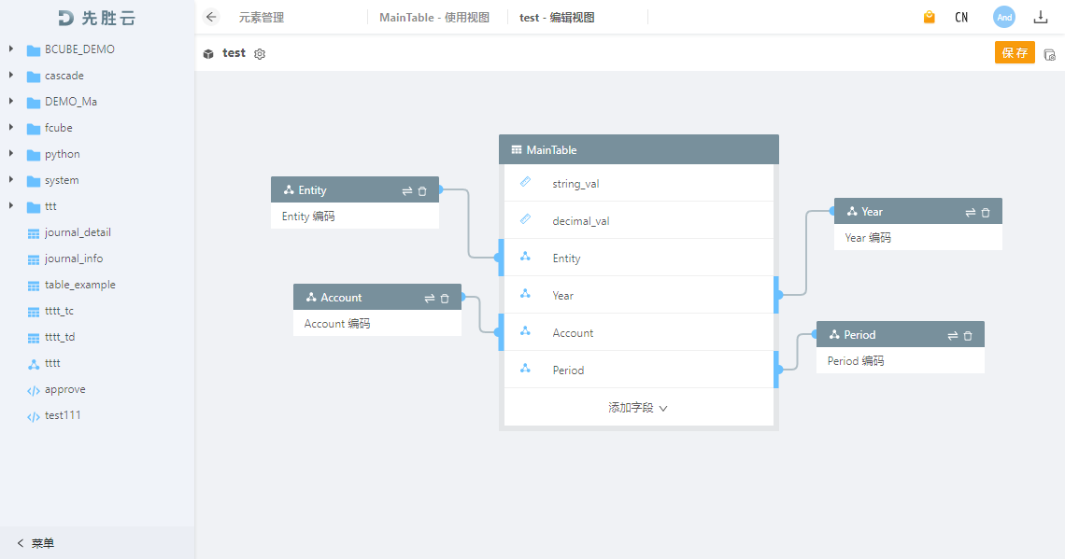This screenshot has height=559, width=1065.
Task: Switch language with CN button
Action: (961, 18)
